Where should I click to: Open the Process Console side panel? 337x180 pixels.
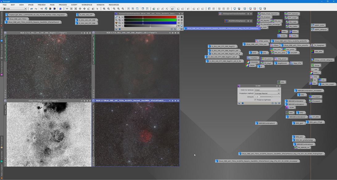click(x=2, y=19)
